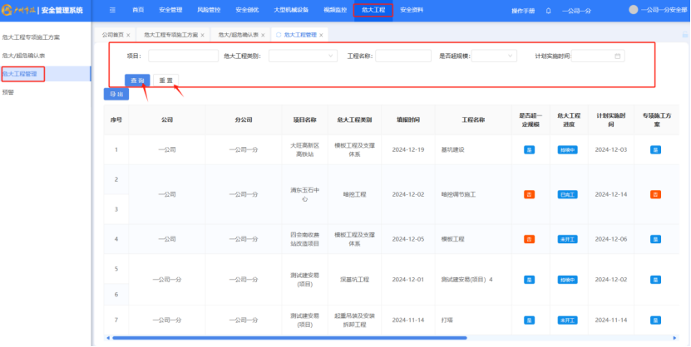Open the 视频监控 top menu
This screenshot has width=691, height=347.
(x=333, y=10)
